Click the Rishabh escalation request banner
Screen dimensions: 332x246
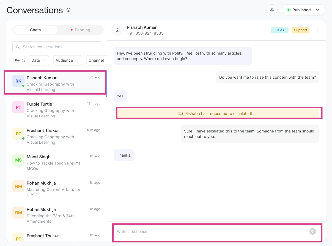(x=219, y=114)
